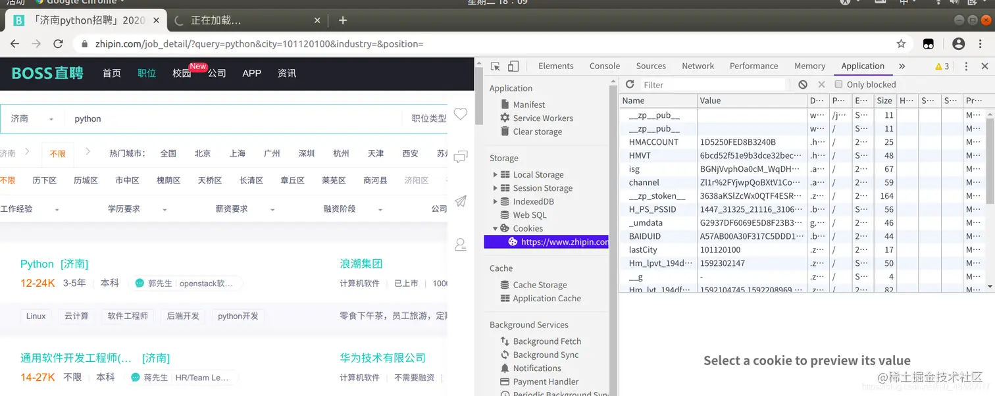Screen dimensions: 995x396
Task: Click the refresh cookies icon beside Filter
Action: pyautogui.click(x=630, y=85)
